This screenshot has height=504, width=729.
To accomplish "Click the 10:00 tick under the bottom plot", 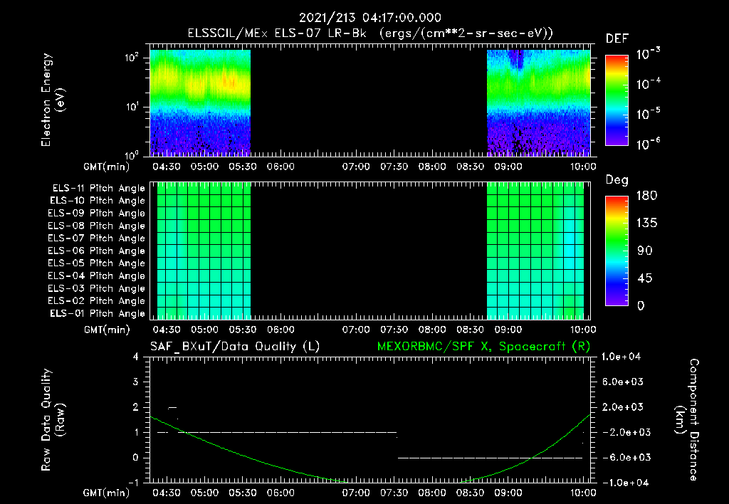I will tap(582, 493).
